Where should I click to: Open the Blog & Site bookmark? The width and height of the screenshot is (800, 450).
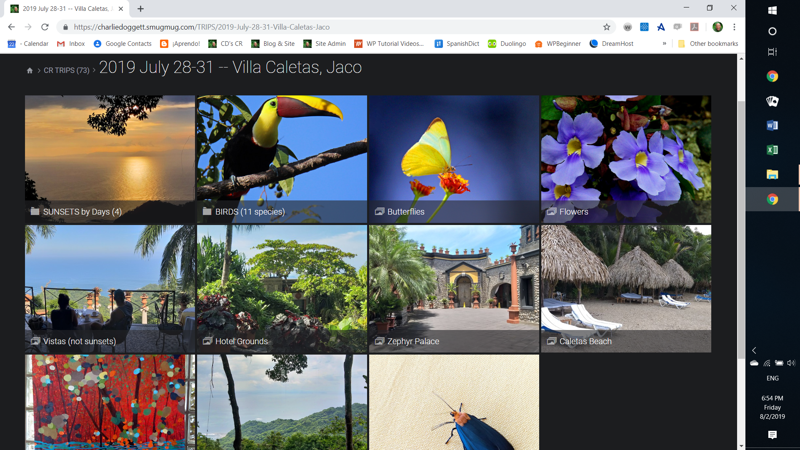tap(273, 44)
